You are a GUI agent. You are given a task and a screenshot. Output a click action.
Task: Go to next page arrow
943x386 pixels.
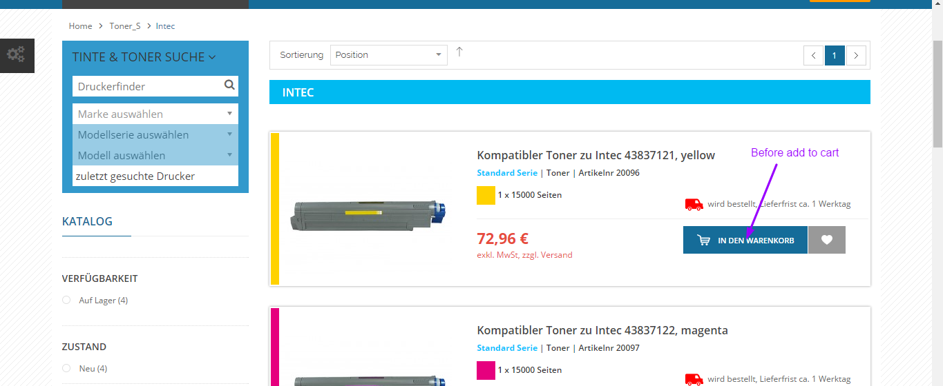856,55
